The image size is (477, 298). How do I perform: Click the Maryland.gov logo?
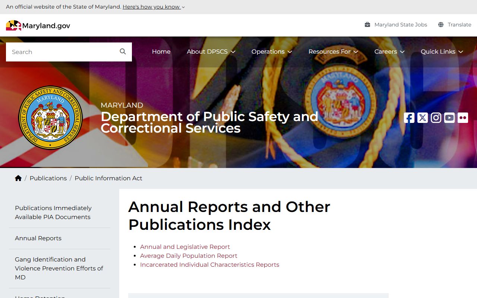(38, 25)
